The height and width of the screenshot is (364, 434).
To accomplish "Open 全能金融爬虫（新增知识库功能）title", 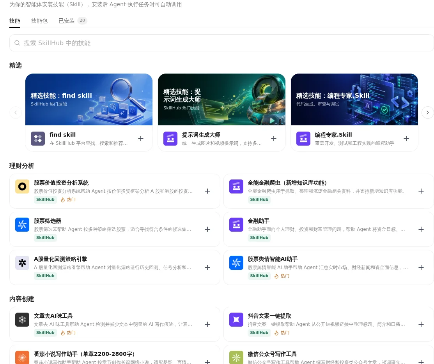I will 287,183.
